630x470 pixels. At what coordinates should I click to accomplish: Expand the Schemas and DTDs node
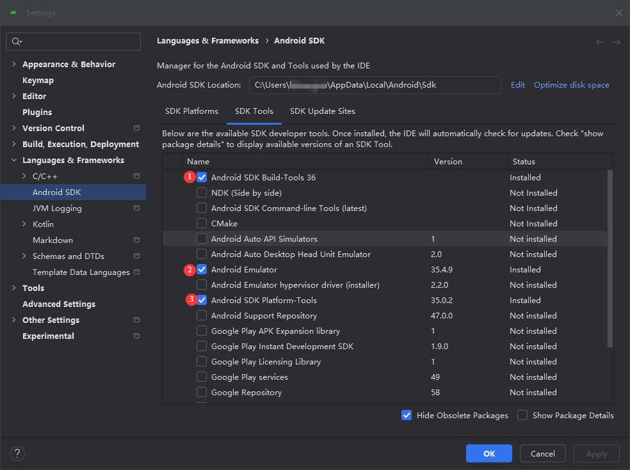24,256
